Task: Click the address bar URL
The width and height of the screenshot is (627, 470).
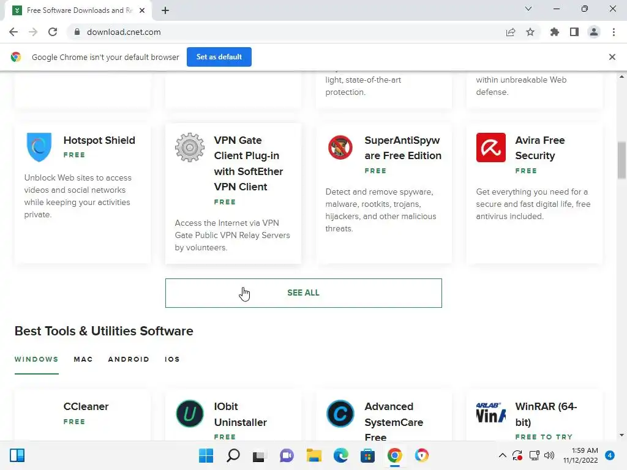Action: [x=124, y=32]
